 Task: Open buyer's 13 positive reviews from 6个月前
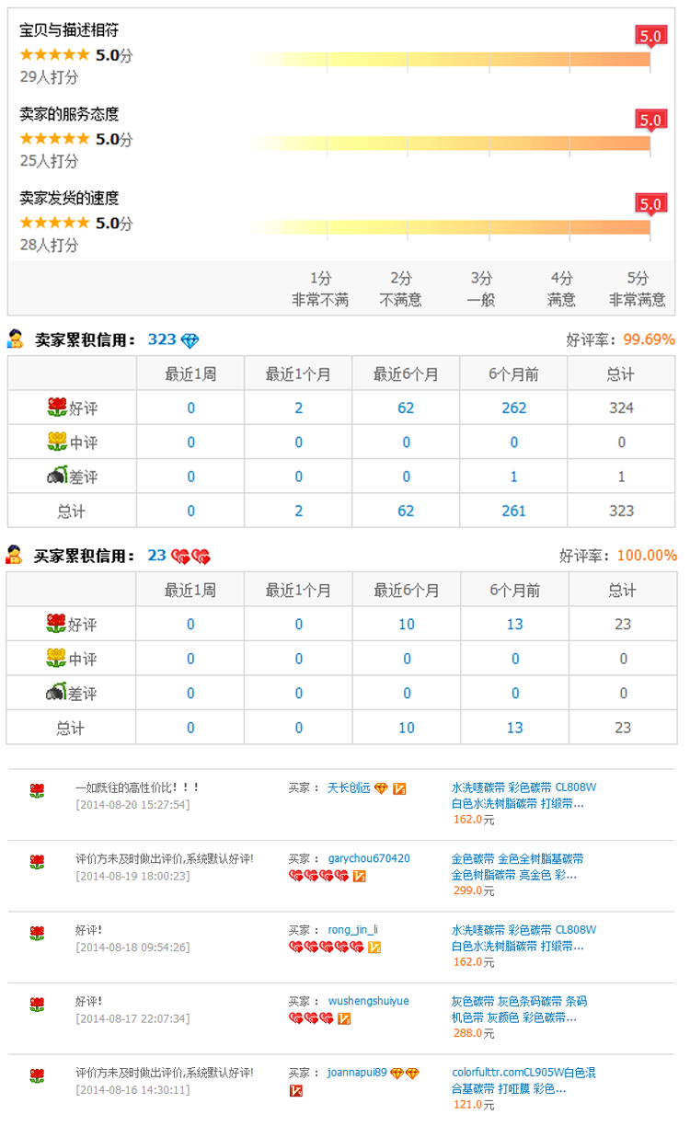coord(514,625)
